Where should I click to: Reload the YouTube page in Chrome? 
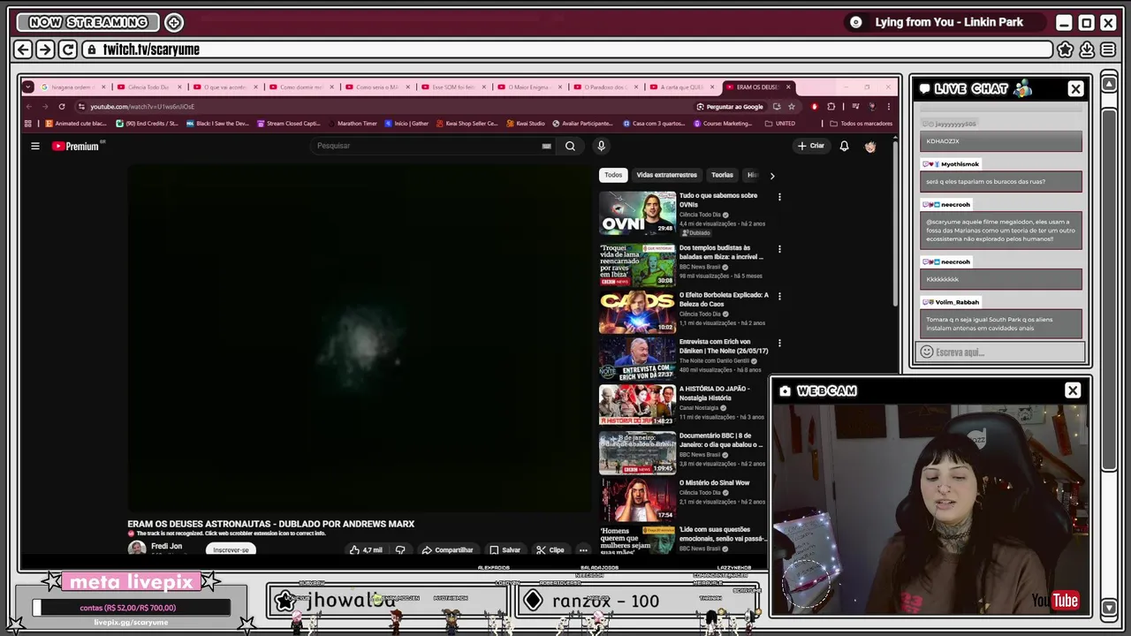click(62, 106)
